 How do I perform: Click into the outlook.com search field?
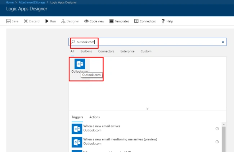coord(148,42)
